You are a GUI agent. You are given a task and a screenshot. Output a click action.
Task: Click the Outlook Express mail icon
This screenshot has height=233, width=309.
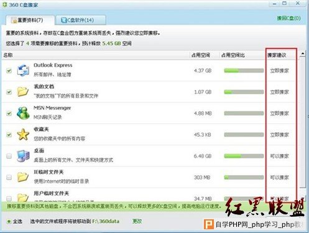(23, 70)
